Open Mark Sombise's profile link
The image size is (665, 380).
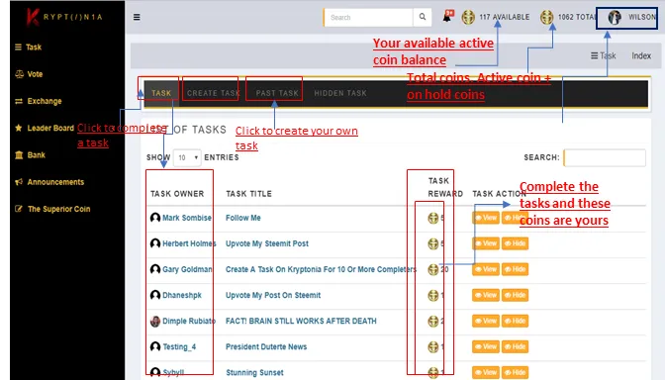pos(187,218)
